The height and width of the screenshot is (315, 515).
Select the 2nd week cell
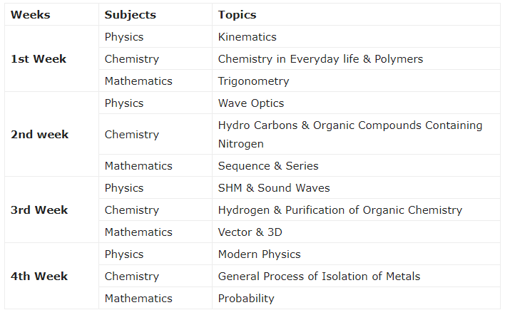pos(51,134)
